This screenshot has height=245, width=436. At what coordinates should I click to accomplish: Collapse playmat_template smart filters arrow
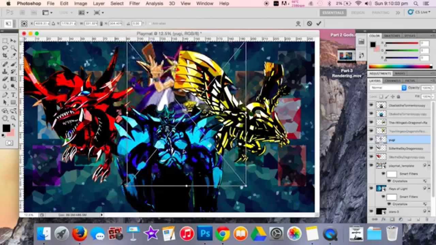[x=429, y=165]
